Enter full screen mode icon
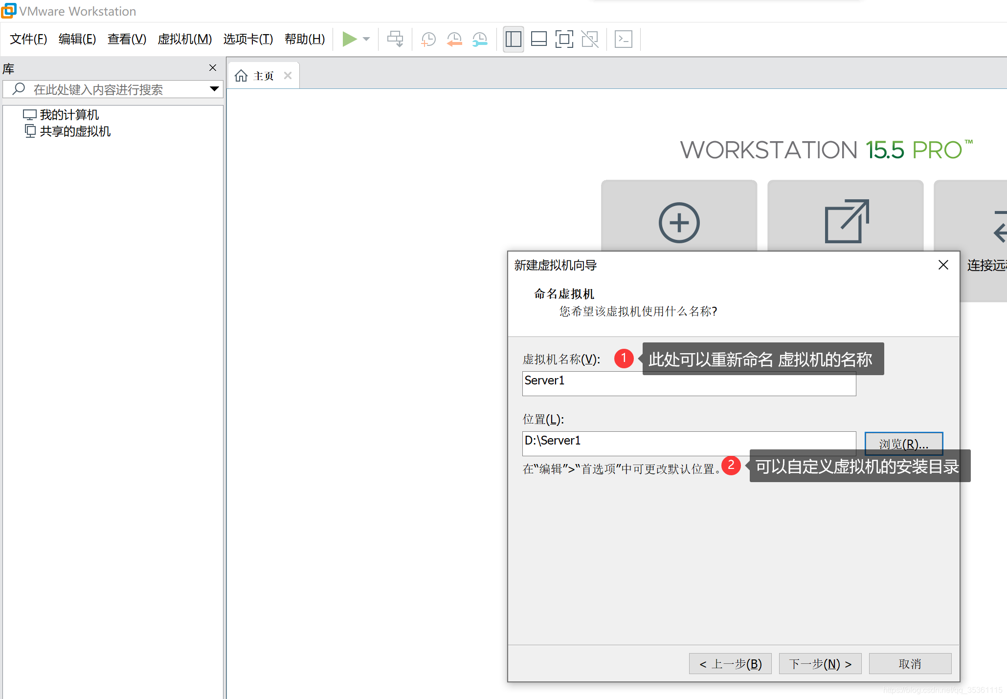The height and width of the screenshot is (699, 1007). coord(564,39)
